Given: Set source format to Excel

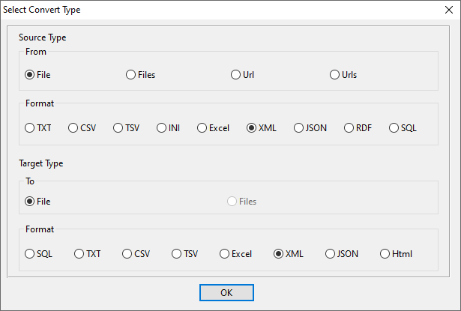Looking at the screenshot, I should (x=202, y=128).
